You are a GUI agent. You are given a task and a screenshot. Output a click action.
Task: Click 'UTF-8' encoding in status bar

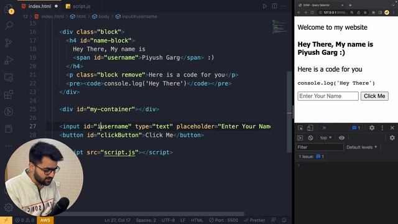[x=168, y=220]
